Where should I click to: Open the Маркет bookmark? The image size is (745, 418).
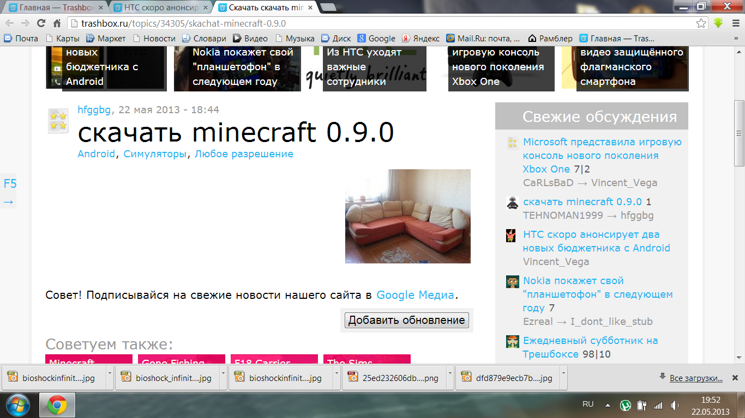pos(106,39)
